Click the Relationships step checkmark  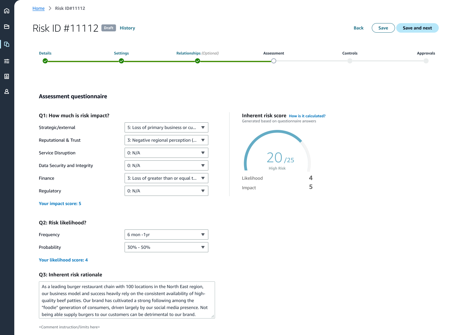(197, 61)
